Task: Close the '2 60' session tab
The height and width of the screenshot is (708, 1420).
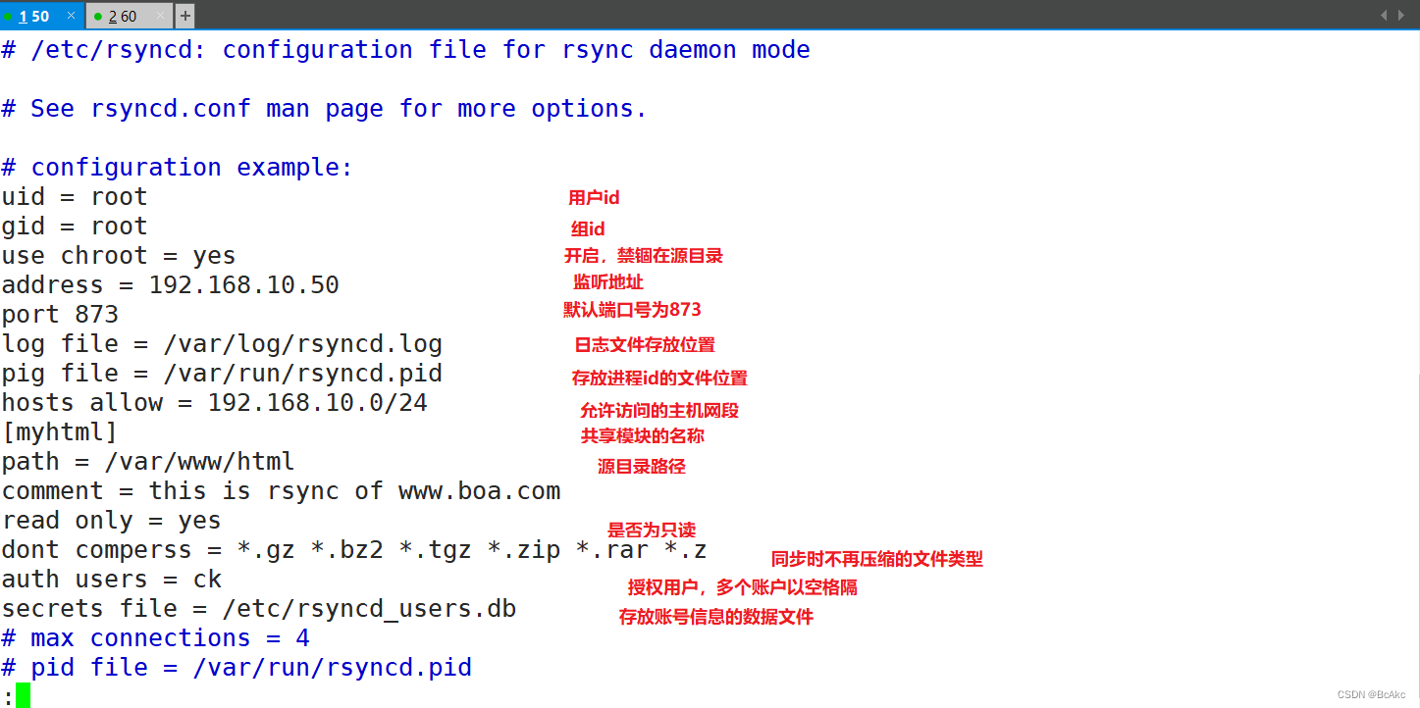Action: pyautogui.click(x=160, y=16)
